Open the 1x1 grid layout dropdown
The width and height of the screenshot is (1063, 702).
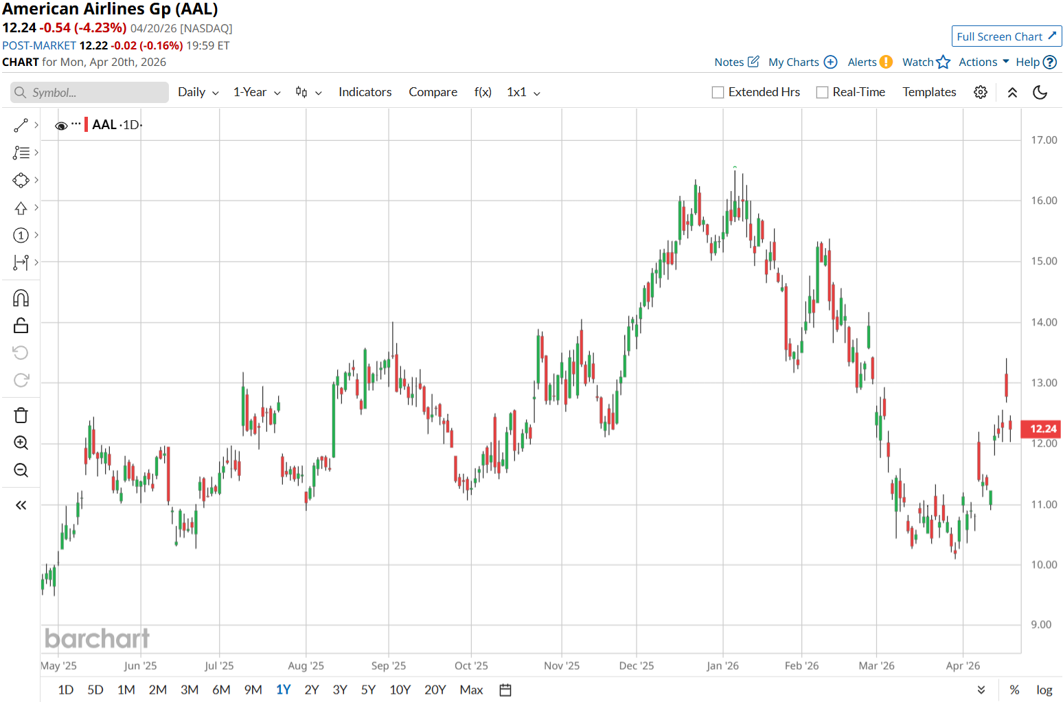pos(523,92)
